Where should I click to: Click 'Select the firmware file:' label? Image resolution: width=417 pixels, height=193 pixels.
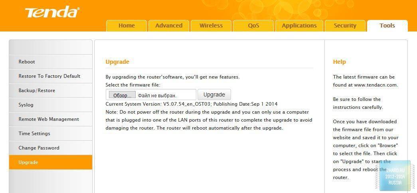[x=133, y=85]
